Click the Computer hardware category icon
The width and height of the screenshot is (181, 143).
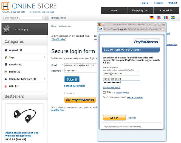[6, 79]
